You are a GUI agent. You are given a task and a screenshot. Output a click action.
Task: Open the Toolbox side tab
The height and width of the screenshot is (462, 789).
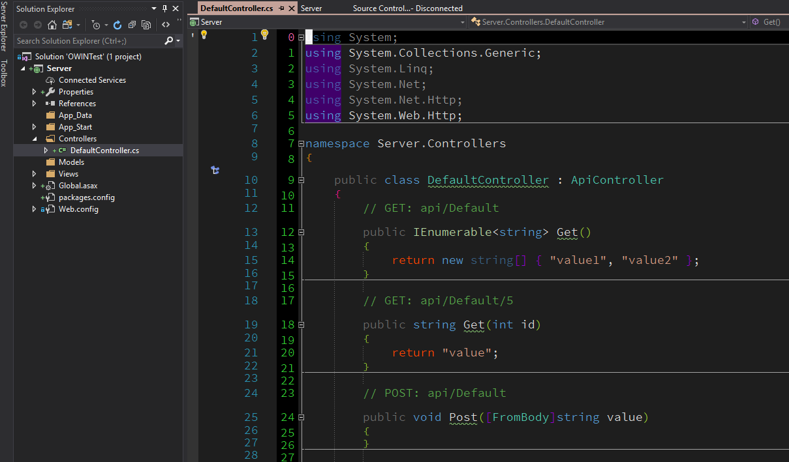click(x=5, y=73)
